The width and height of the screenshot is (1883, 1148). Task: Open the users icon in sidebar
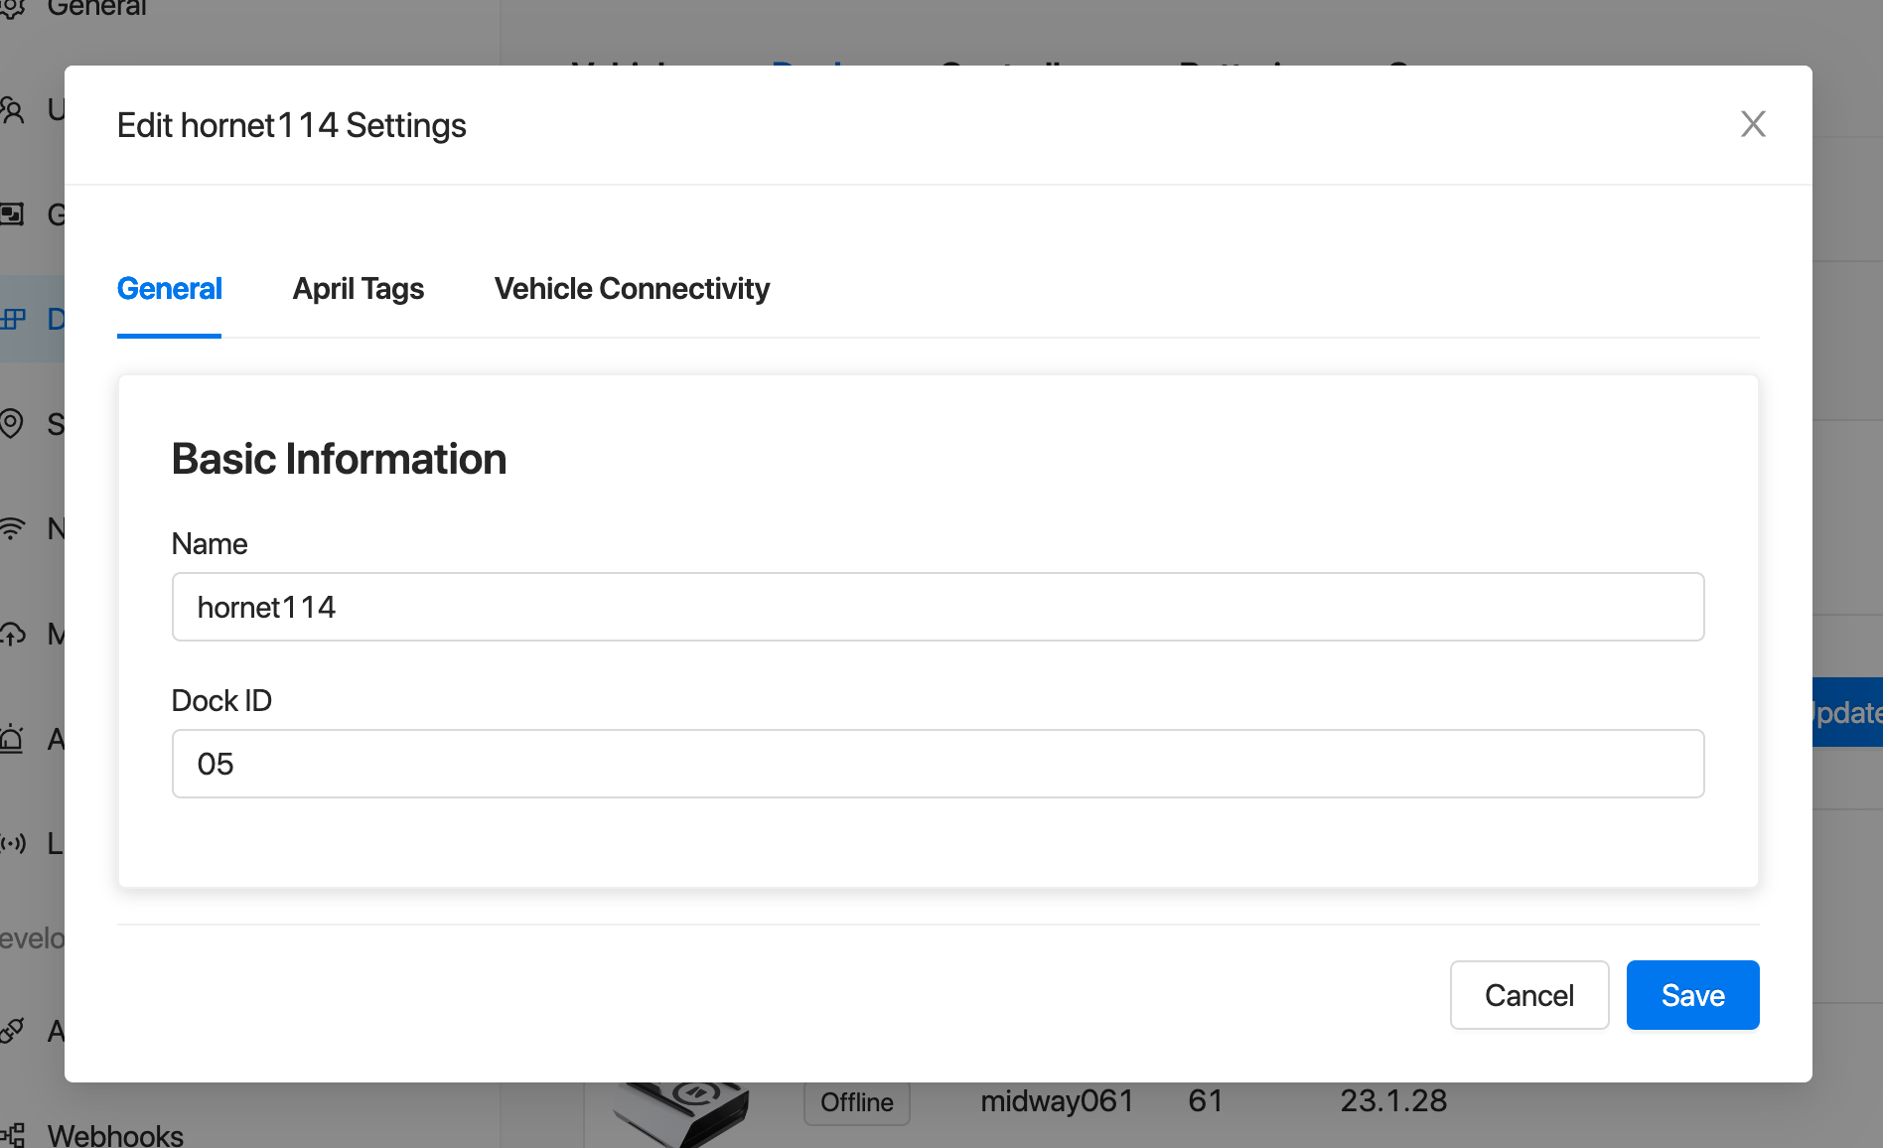(x=12, y=109)
